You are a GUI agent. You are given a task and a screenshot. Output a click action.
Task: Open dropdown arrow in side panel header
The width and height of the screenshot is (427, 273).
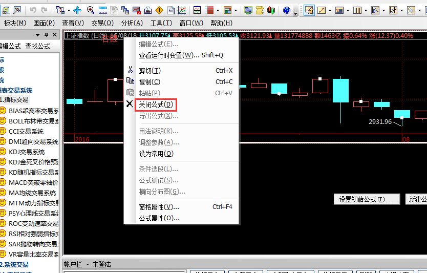(37, 34)
